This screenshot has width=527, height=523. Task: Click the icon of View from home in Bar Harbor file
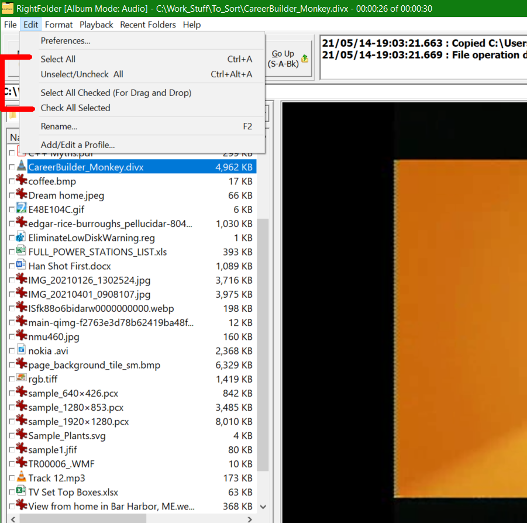pyautogui.click(x=22, y=505)
